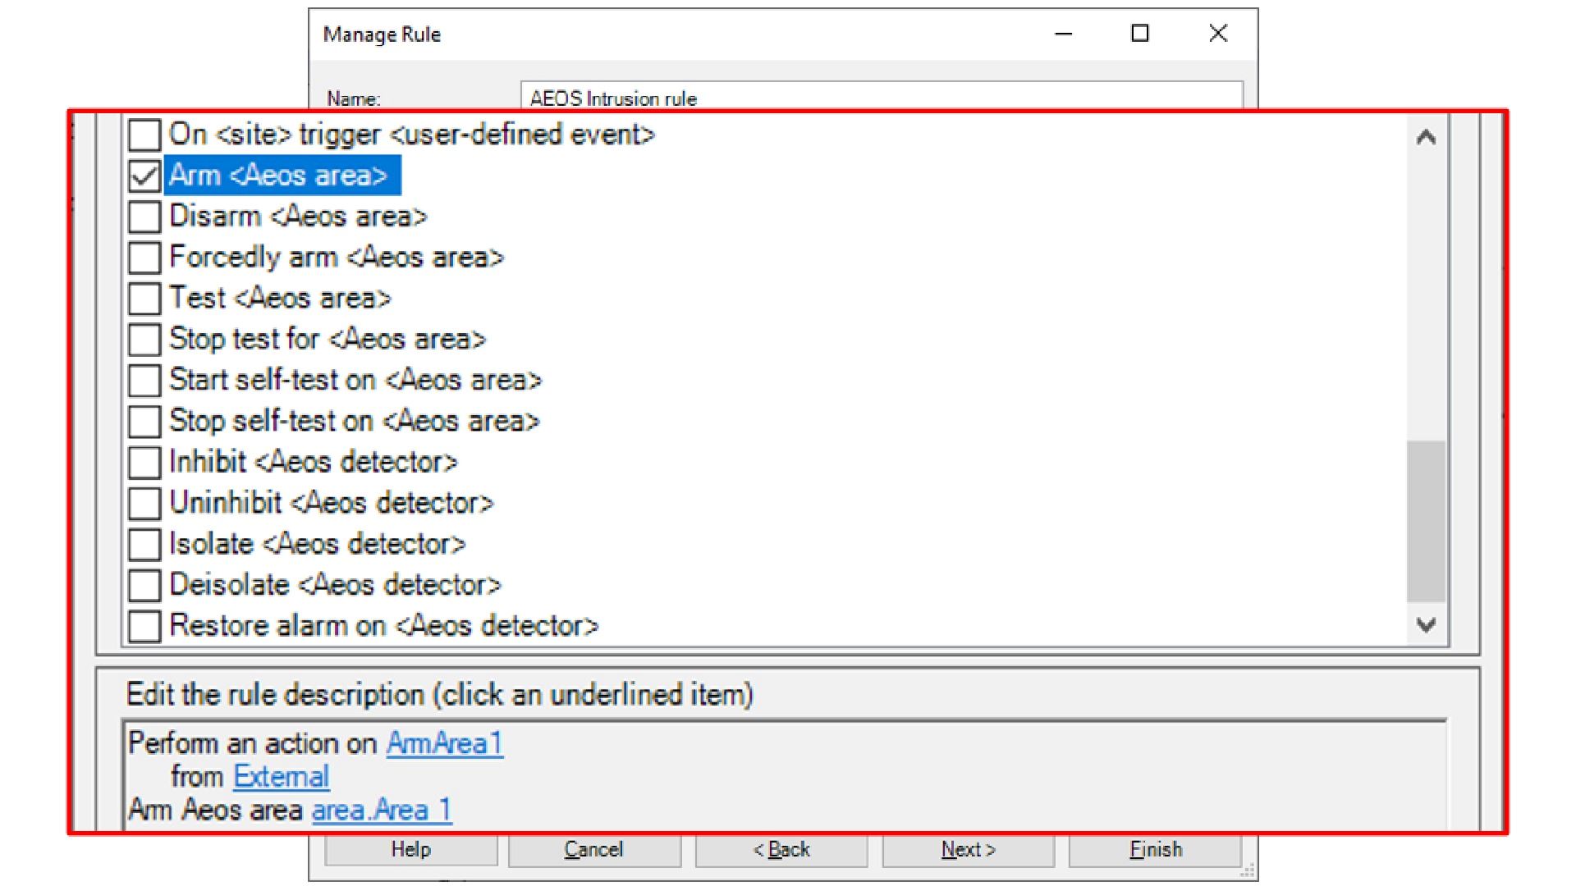
Task: Check the 'Disarm <Aeos area>' checkbox
Action: point(144,217)
